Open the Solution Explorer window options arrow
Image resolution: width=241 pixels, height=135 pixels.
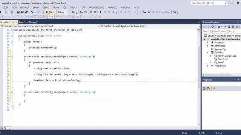pyautogui.click(x=238, y=22)
